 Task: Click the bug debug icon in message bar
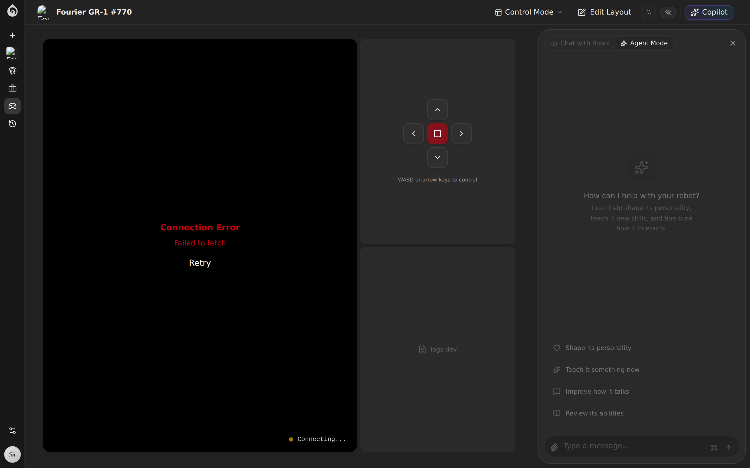point(714,447)
